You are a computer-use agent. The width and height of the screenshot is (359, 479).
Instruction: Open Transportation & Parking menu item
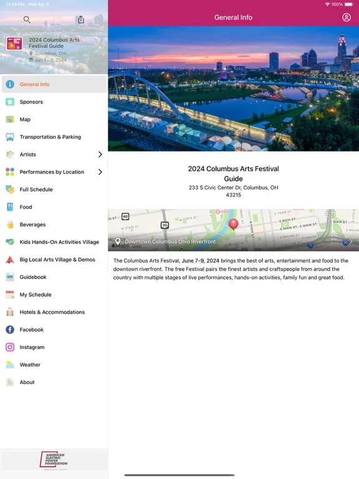tap(54, 137)
